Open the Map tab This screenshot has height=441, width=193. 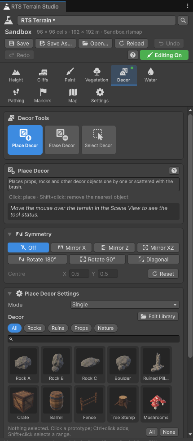(73, 96)
